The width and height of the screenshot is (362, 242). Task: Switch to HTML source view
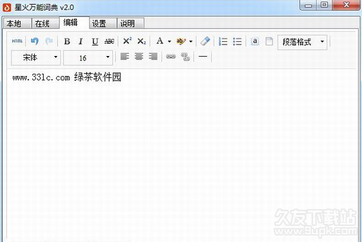pos(17,41)
